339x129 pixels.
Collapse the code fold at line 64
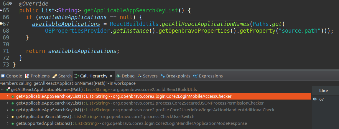(x=11, y=3)
